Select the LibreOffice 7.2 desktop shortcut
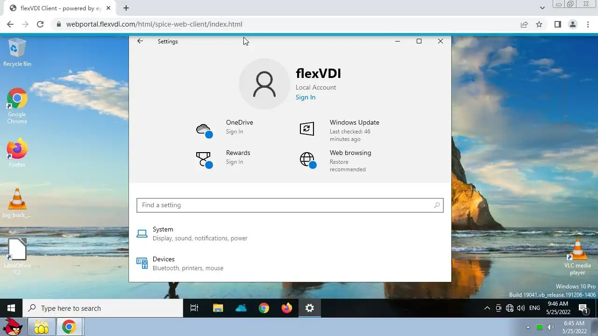 pos(17,257)
